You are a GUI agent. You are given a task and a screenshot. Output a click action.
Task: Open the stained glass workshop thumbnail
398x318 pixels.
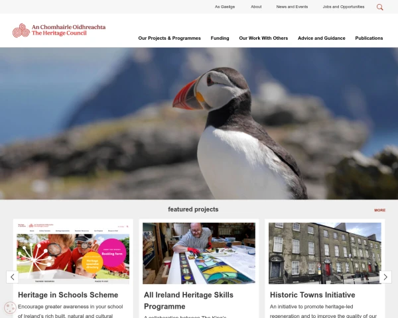point(199,253)
